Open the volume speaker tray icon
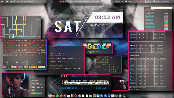This screenshot has width=174, height=98. (66, 2)
